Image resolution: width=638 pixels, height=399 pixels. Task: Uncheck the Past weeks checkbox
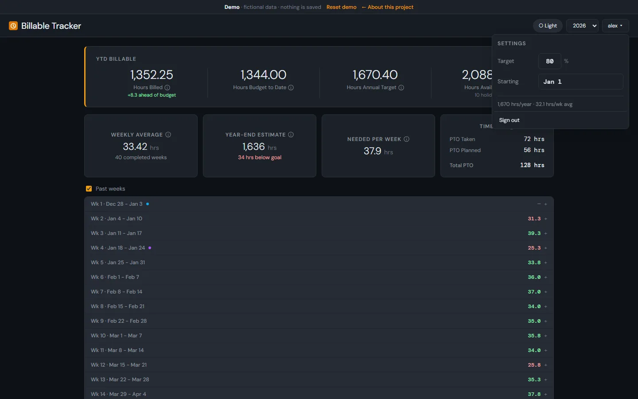[x=89, y=189]
